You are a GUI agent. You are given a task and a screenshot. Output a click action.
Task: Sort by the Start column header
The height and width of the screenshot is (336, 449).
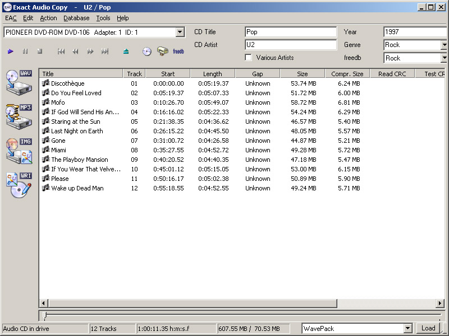[x=168, y=74]
